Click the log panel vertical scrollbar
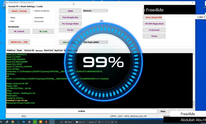Viewport: 206px width, 124px height. coord(194,80)
